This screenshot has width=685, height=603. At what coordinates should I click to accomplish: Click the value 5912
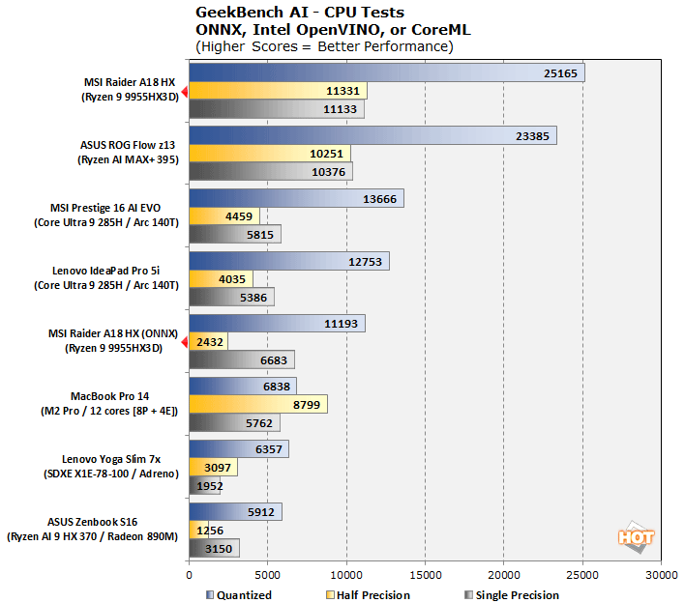[x=261, y=513]
